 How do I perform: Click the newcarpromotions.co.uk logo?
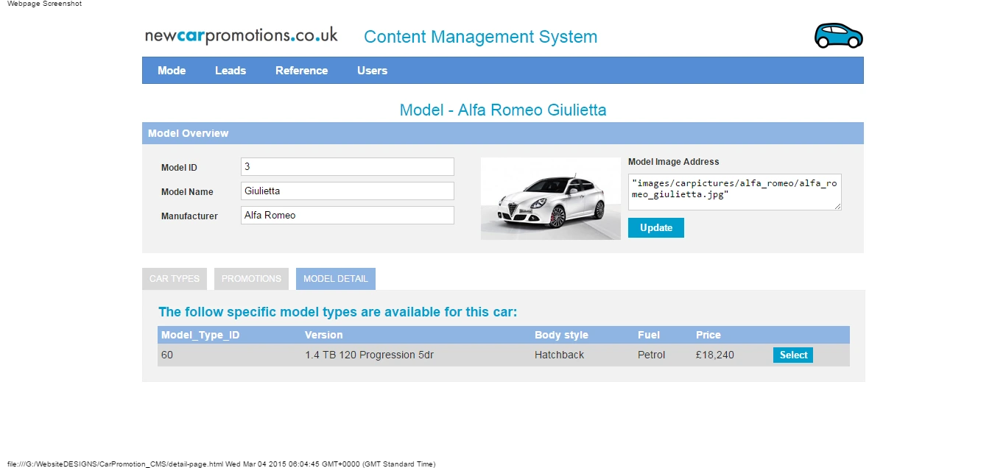[x=241, y=34]
